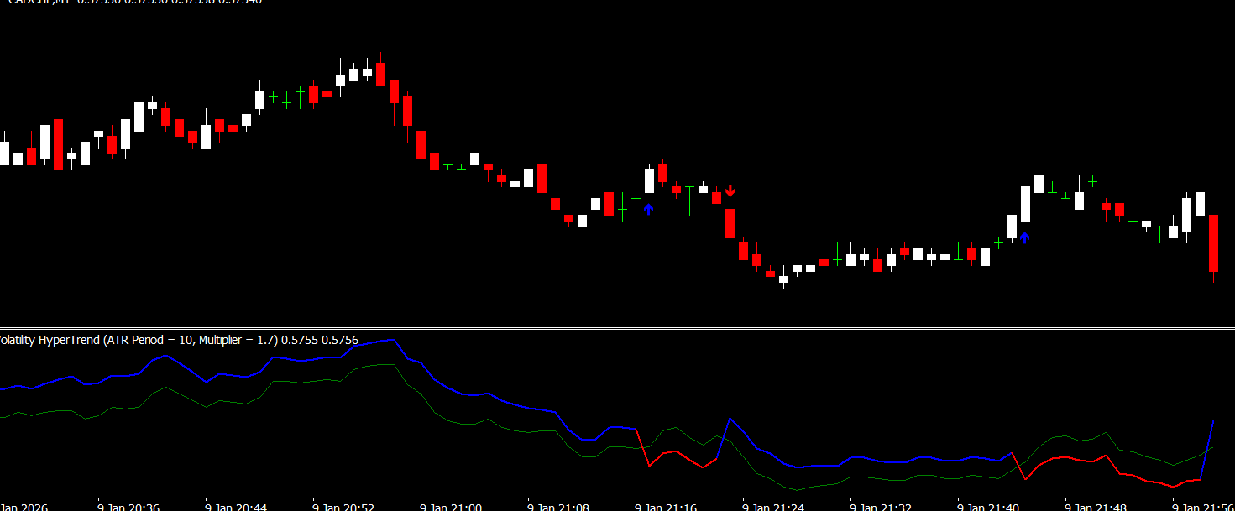This screenshot has width=1235, height=511.
Task: Click the "9 Jan 21:48" time axis label
Action: [x=1096, y=507]
